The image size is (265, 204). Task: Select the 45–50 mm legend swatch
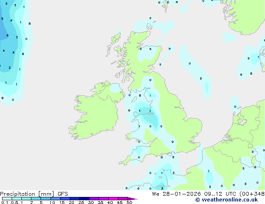pyautogui.click(x=123, y=199)
